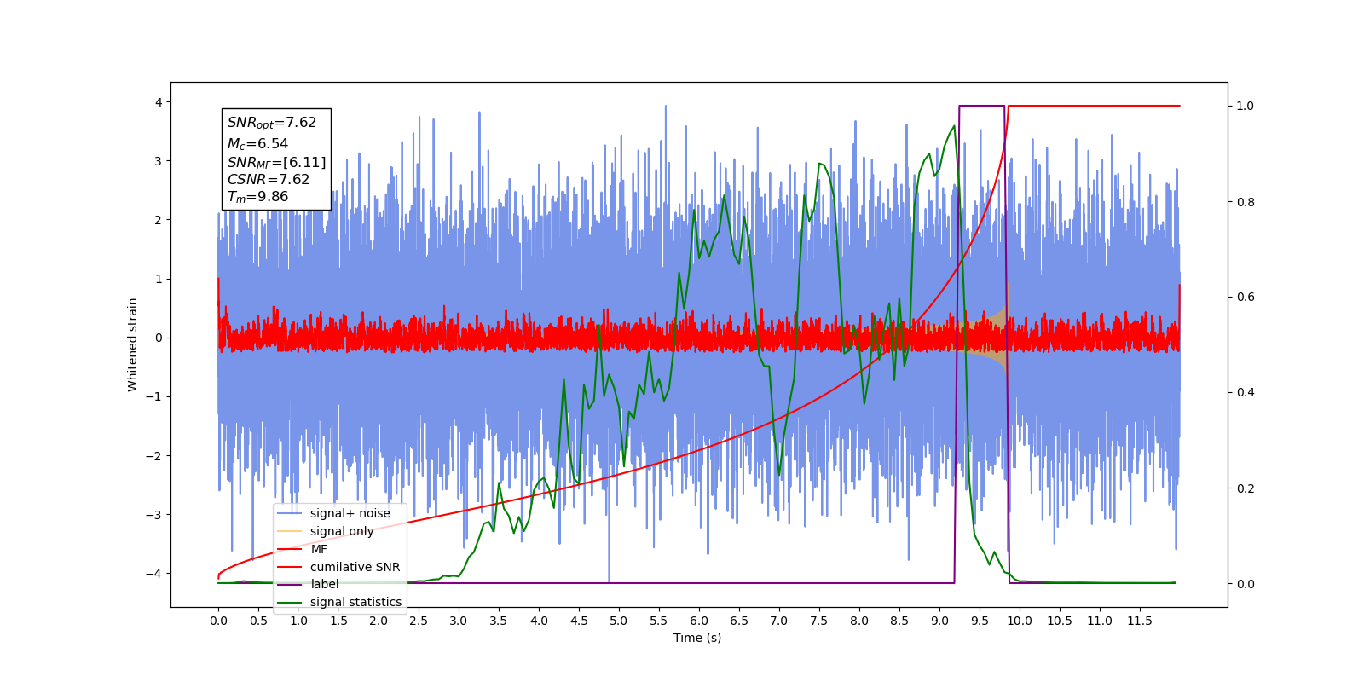Click the purple line swatch beside 'label'
Image resolution: width=1364 pixels, height=682 pixels.
click(290, 584)
